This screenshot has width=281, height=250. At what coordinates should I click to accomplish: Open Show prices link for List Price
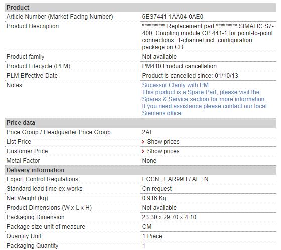(x=163, y=142)
